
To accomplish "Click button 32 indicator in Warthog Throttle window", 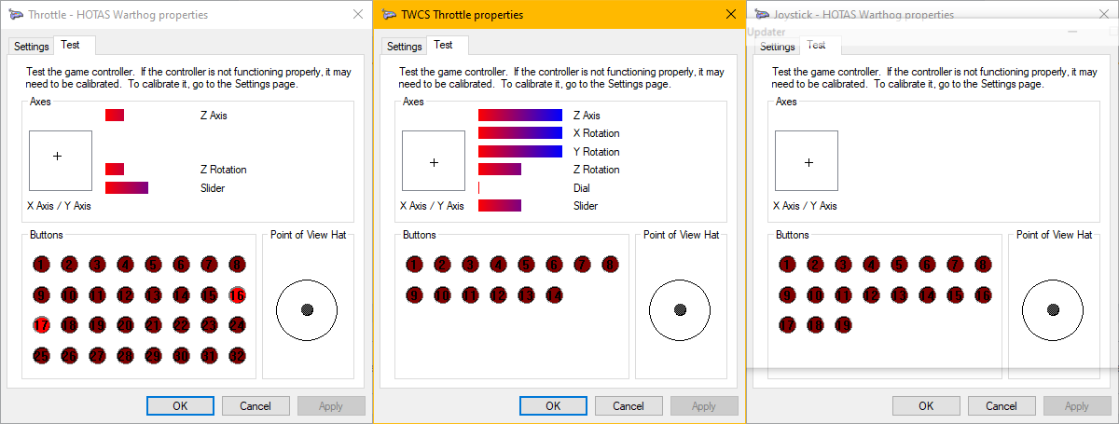I will pyautogui.click(x=237, y=355).
